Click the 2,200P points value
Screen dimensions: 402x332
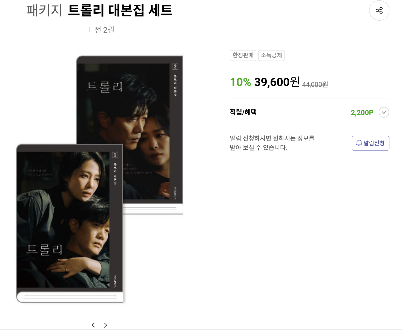362,113
